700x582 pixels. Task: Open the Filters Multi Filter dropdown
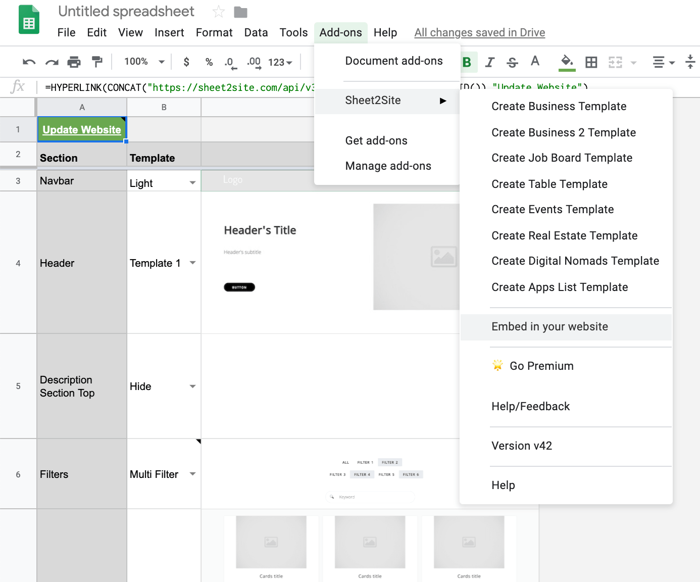pos(192,474)
